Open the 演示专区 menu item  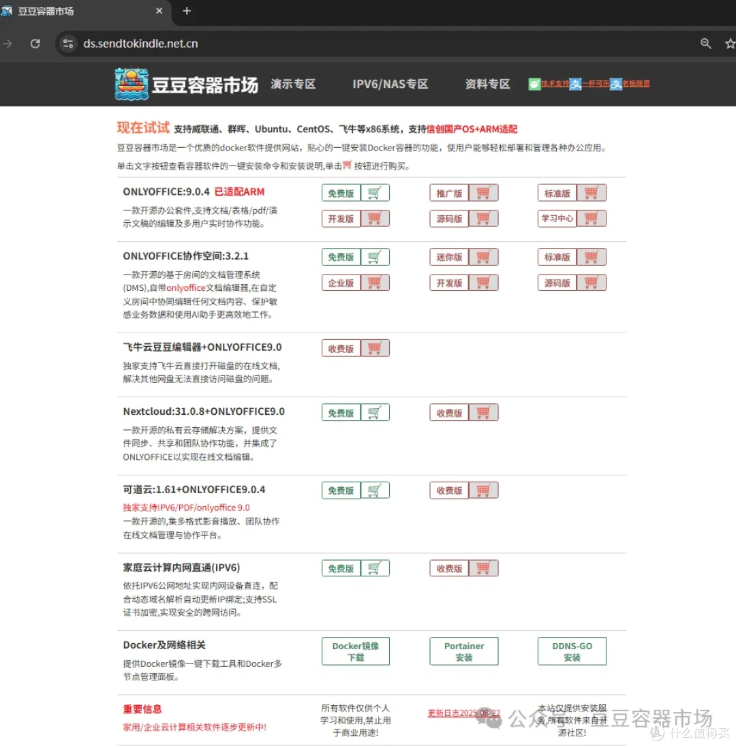point(293,84)
